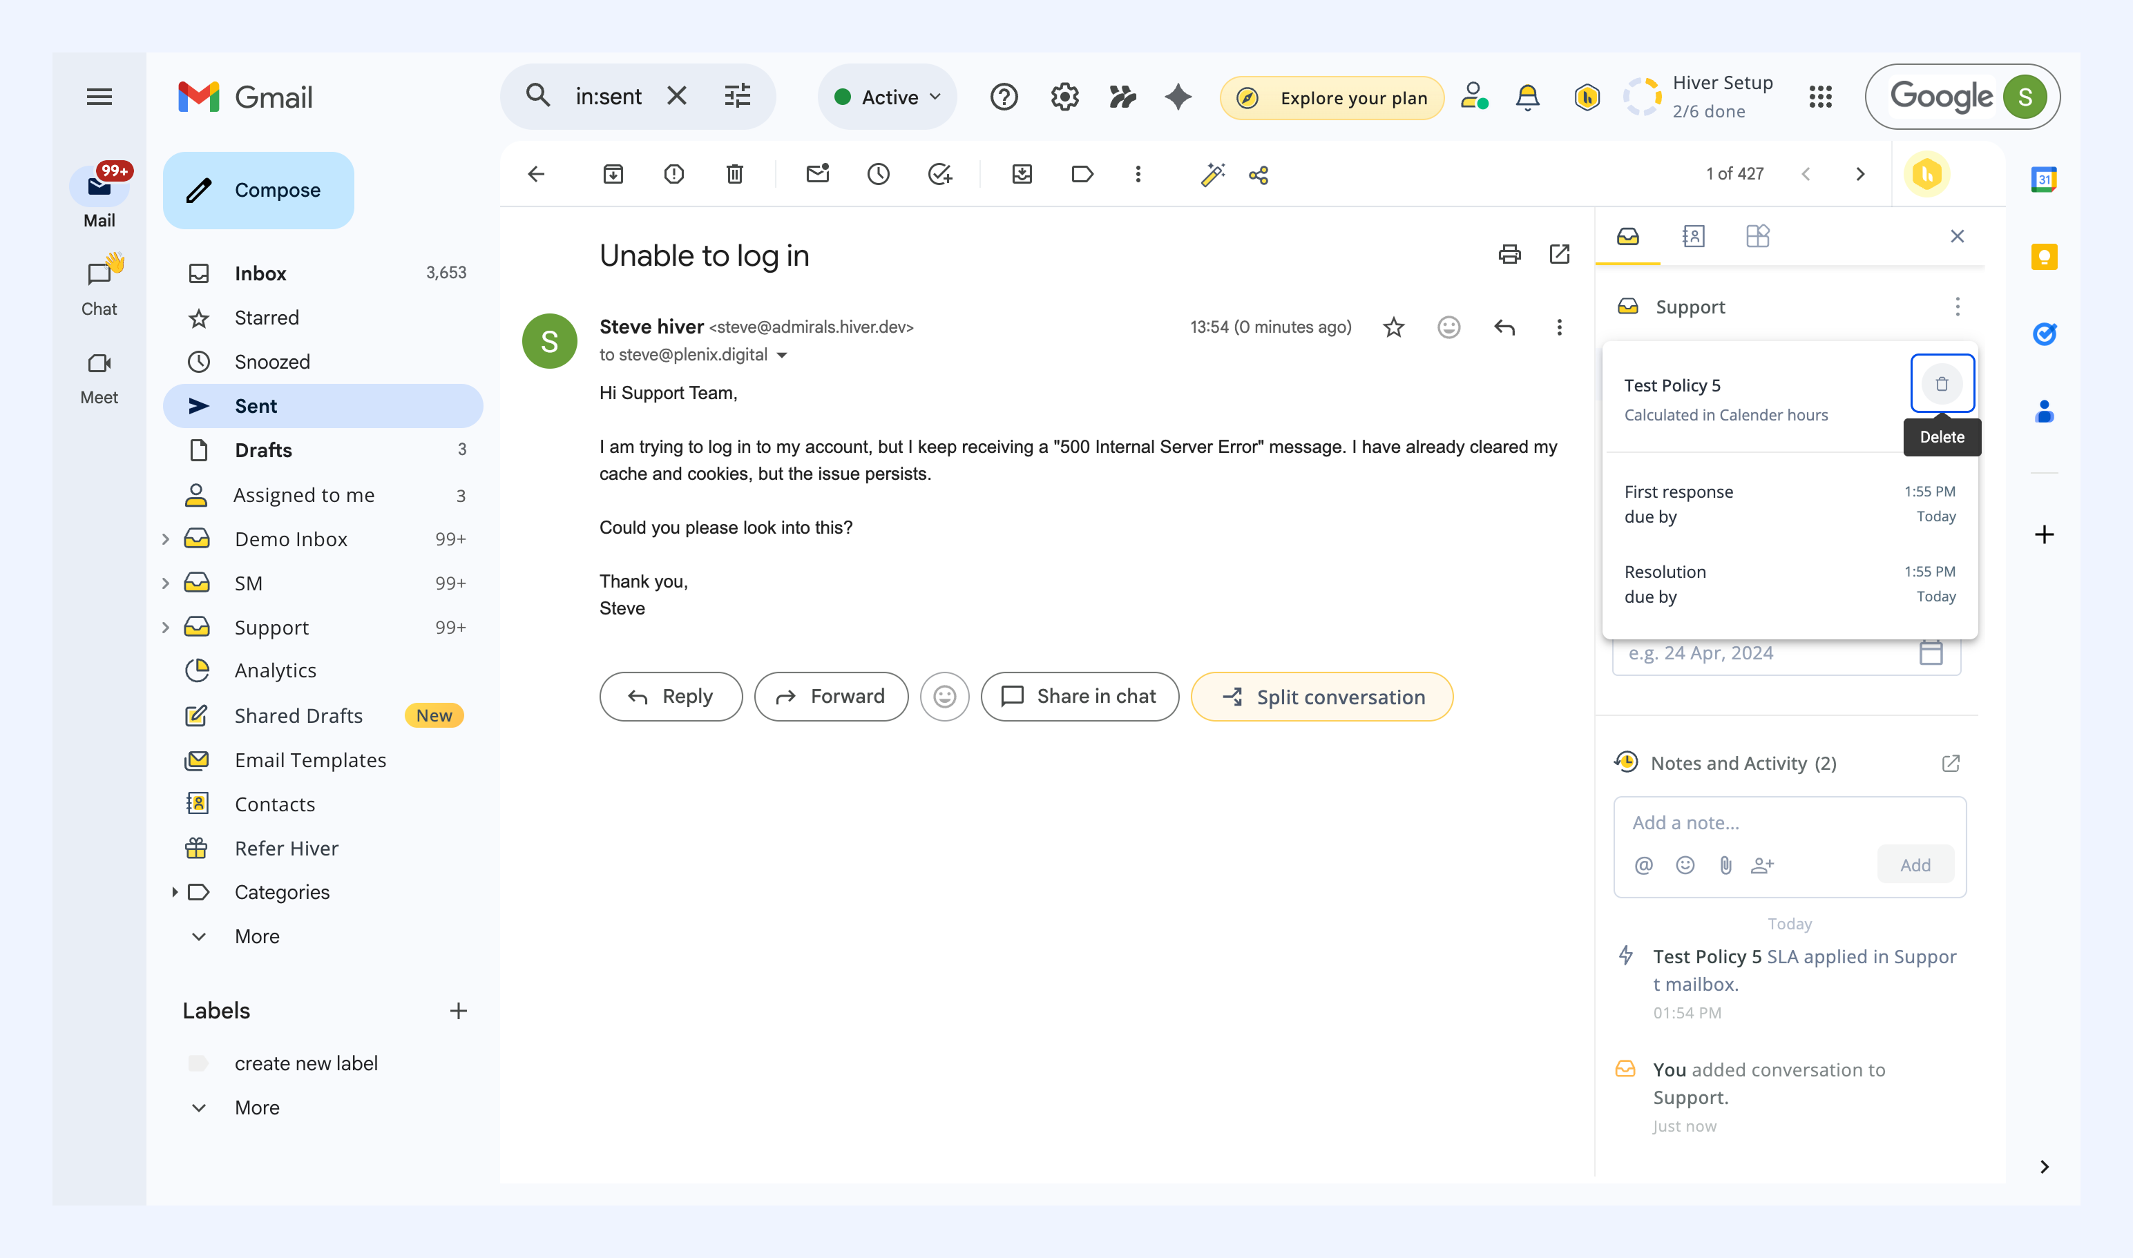The width and height of the screenshot is (2133, 1258).
Task: Create a new label with plus
Action: tap(458, 1010)
